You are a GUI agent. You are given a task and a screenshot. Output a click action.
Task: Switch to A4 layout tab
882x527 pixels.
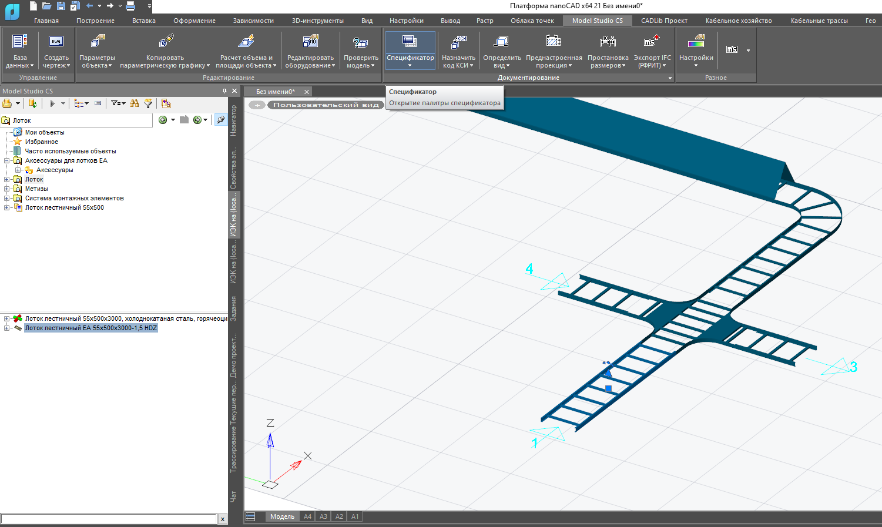point(307,516)
